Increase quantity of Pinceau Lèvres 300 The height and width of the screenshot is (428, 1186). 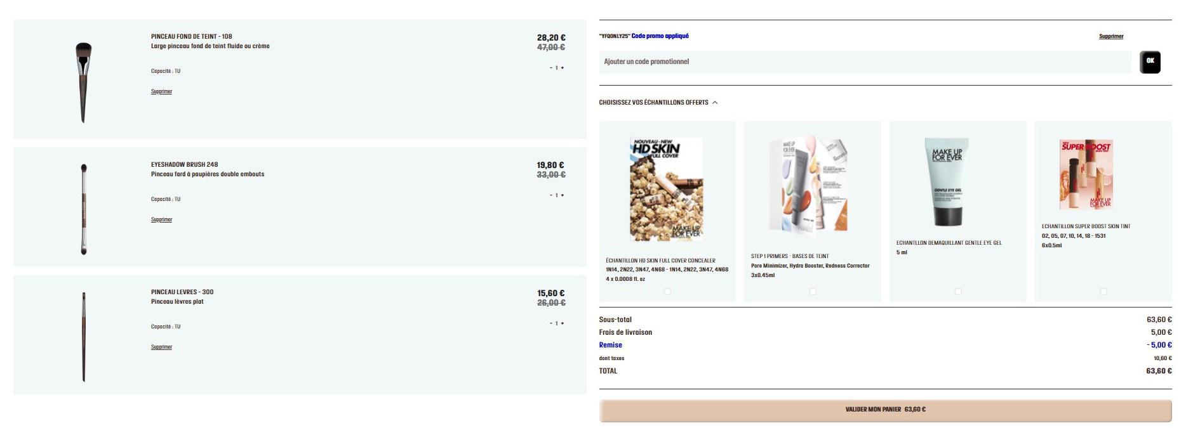(x=563, y=323)
